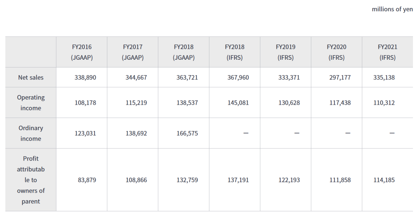Select the net sales figure 297,177

tap(340, 78)
